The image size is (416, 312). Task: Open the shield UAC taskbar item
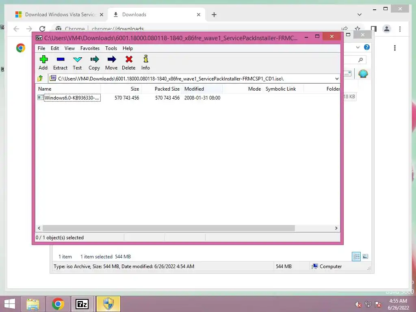pyautogui.click(x=108, y=304)
